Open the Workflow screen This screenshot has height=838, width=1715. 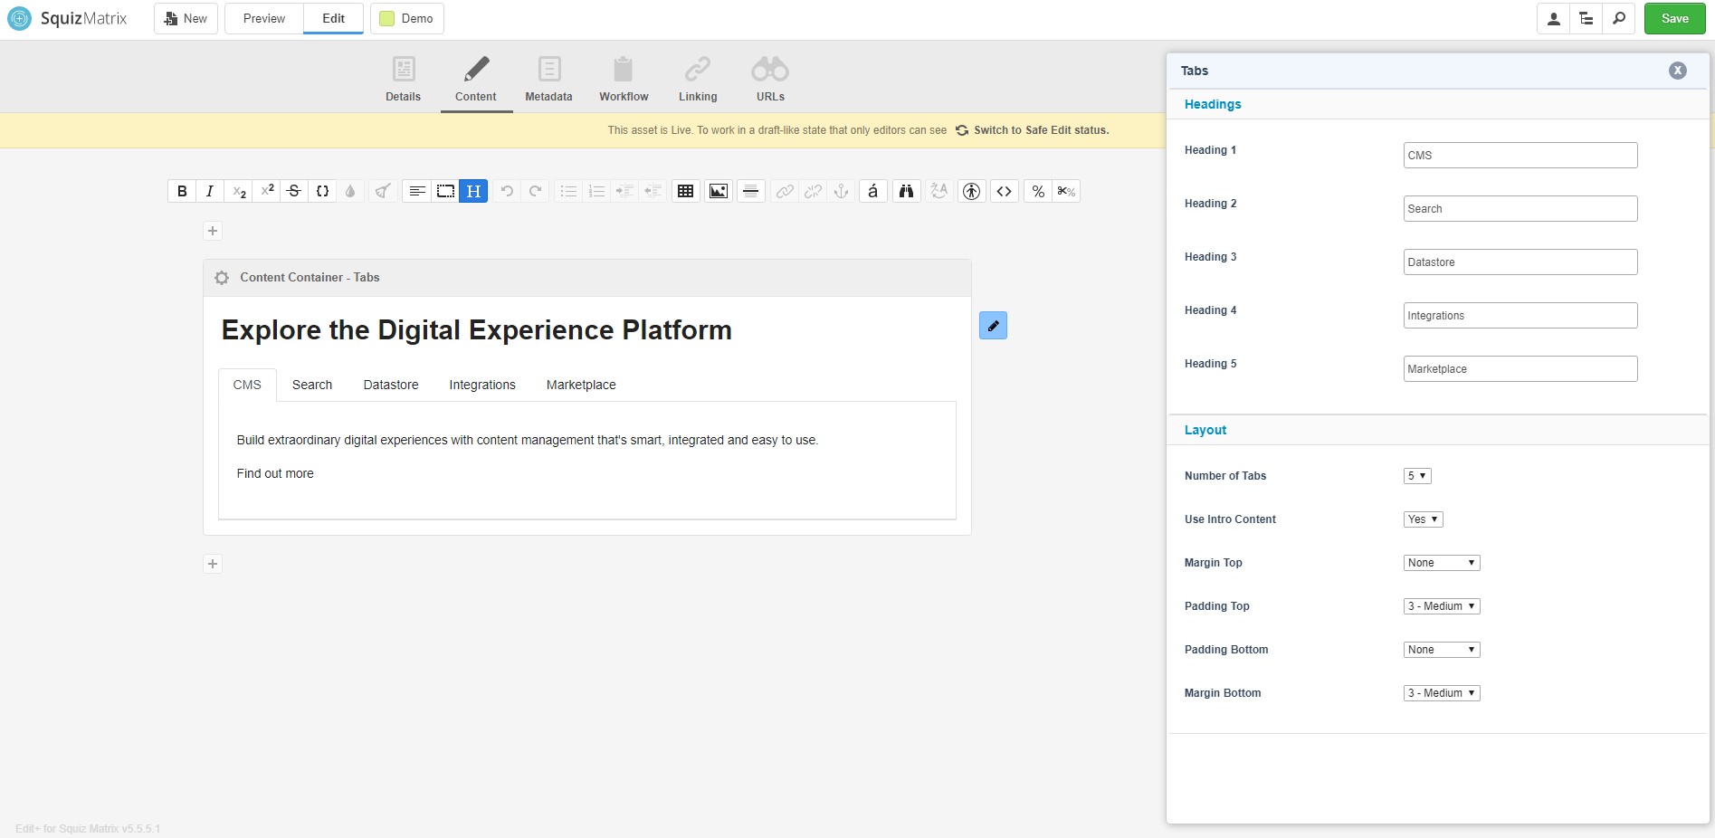coord(624,79)
